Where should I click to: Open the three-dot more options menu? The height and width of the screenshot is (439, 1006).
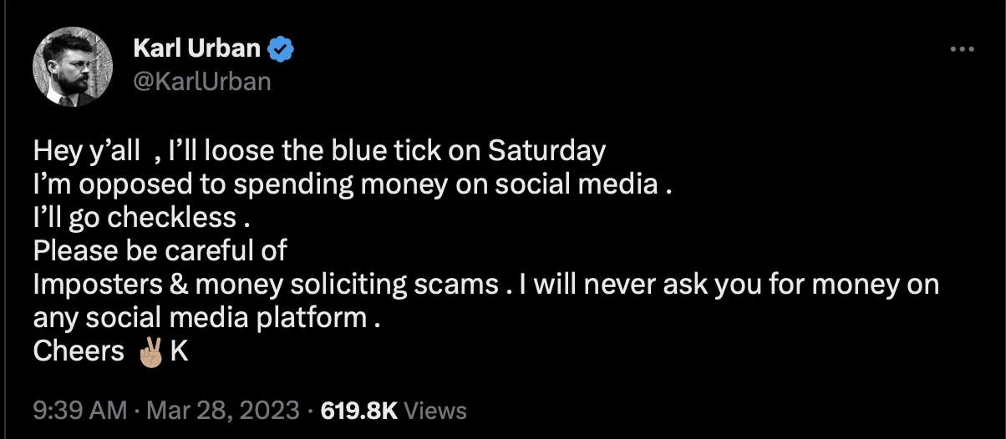[x=963, y=50]
